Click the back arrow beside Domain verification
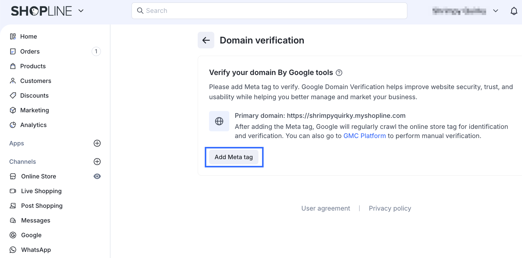 (x=206, y=40)
